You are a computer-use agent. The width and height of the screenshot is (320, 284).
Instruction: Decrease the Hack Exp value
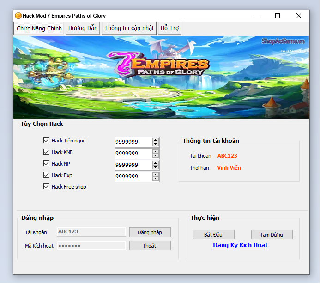click(x=156, y=179)
